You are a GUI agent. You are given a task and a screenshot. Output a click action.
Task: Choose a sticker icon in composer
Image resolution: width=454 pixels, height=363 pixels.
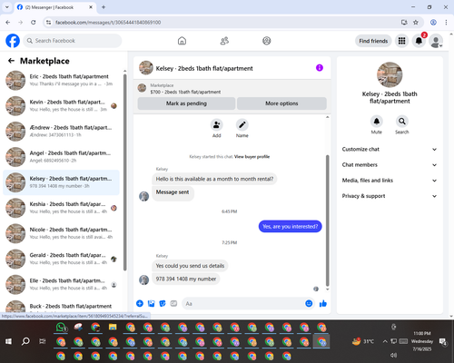(x=163, y=303)
